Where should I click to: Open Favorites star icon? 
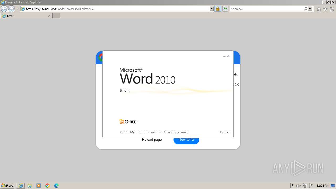click(325, 9)
